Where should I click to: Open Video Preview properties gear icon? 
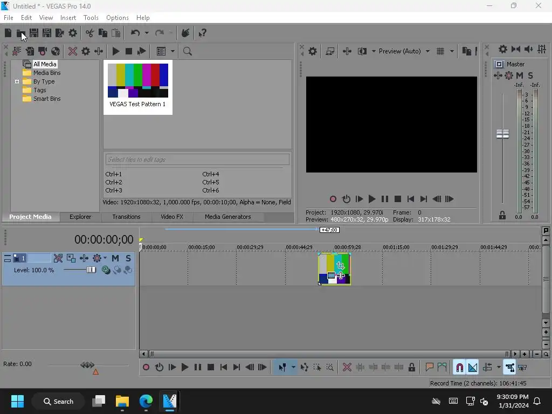(313, 51)
